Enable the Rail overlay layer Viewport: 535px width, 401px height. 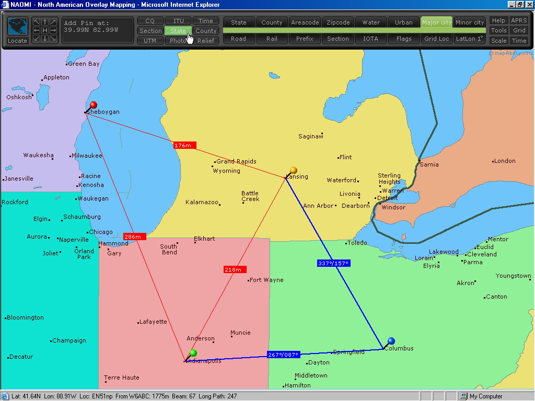click(x=272, y=39)
